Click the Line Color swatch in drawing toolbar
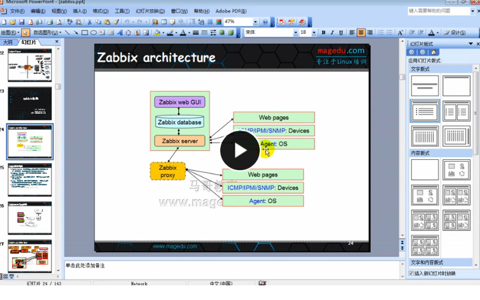480x300 pixels. [170, 32]
